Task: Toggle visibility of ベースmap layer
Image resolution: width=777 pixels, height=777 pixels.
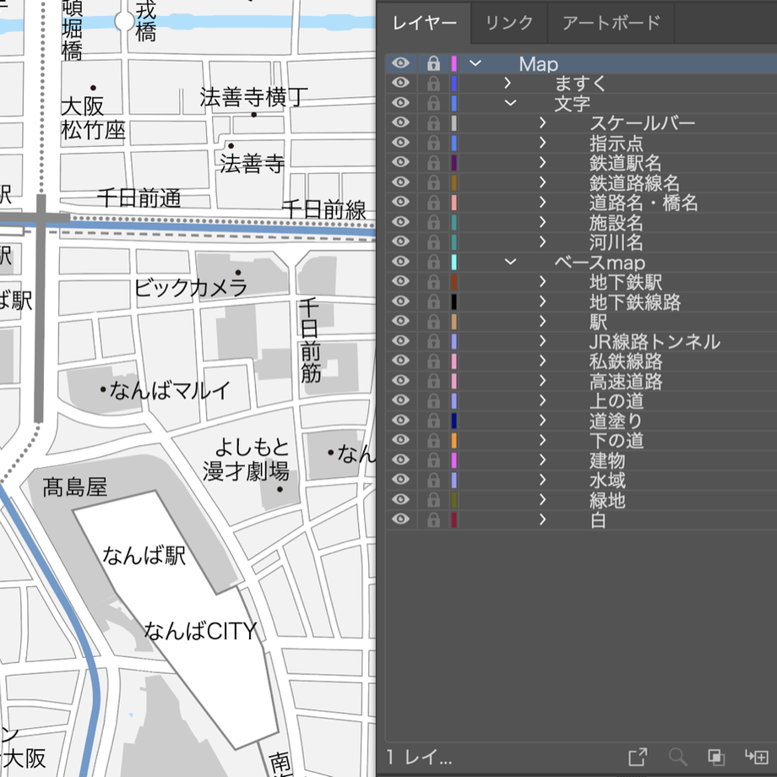Action: tap(400, 261)
